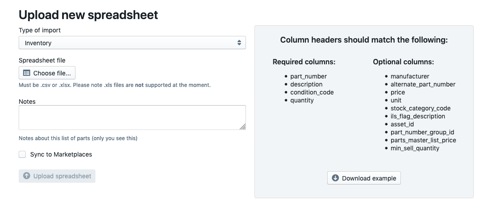Viewport: 491px width, 212px height.
Task: Click the up-arrow icon on Upload spreadsheet
Action: [x=27, y=176]
